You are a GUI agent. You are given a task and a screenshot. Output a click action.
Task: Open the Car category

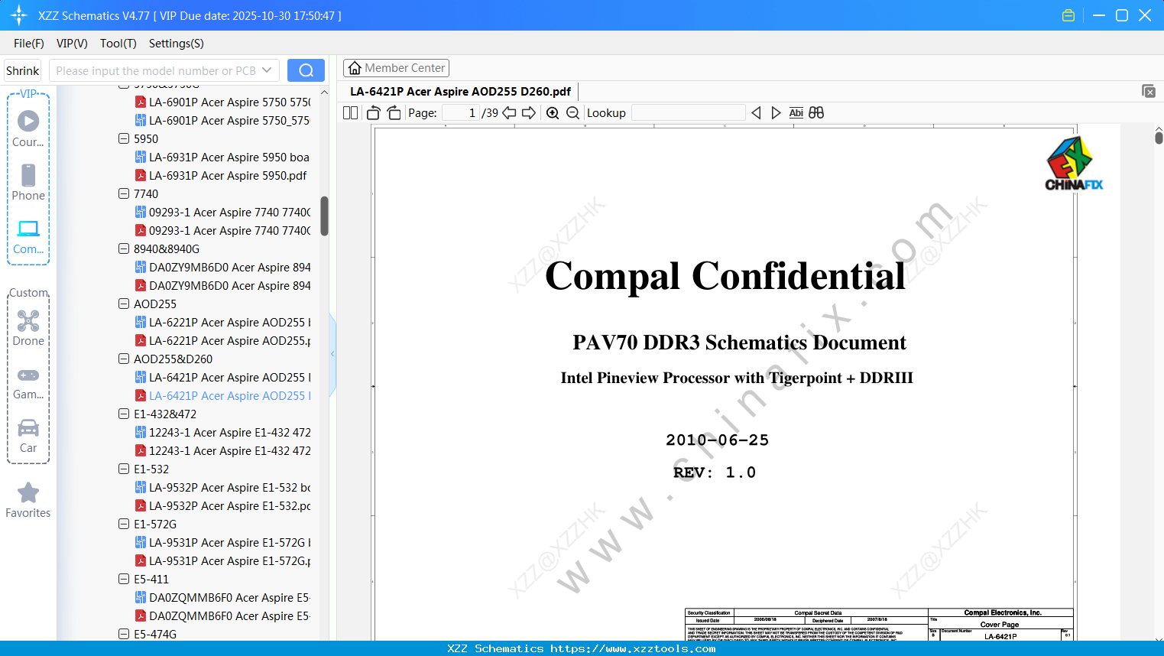click(28, 435)
